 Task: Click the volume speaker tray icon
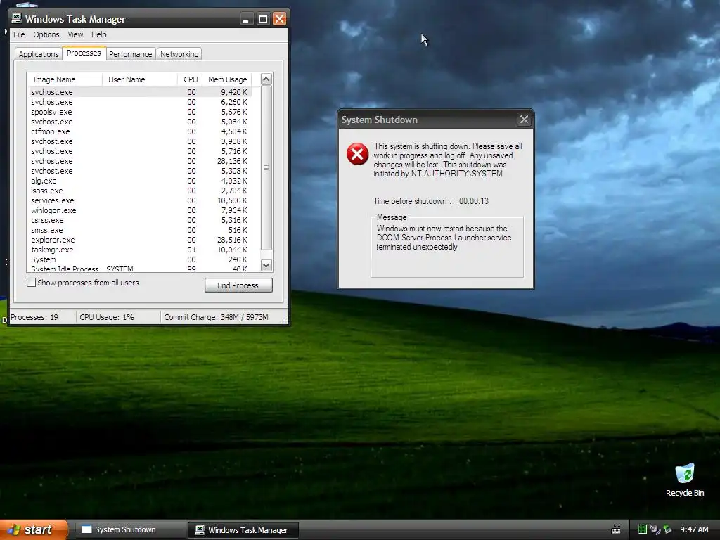click(655, 529)
